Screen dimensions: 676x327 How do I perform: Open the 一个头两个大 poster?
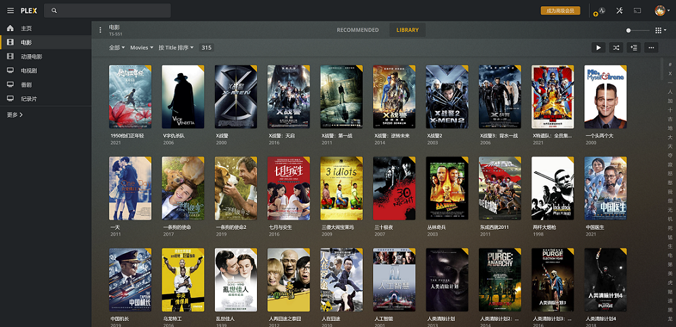[x=605, y=97]
